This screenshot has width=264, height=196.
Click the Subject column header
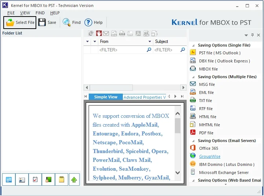pyautogui.click(x=170, y=41)
